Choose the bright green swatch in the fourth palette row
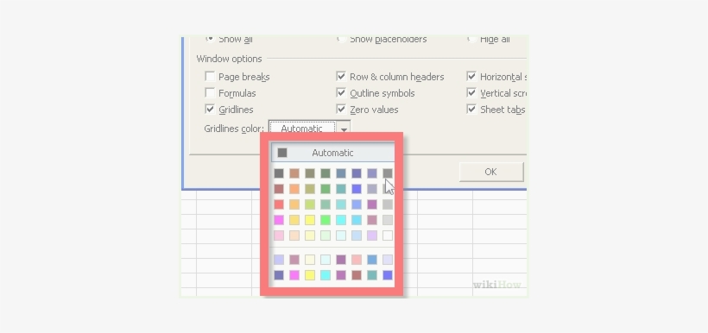Viewport: 708px width, 333px height. click(x=326, y=220)
